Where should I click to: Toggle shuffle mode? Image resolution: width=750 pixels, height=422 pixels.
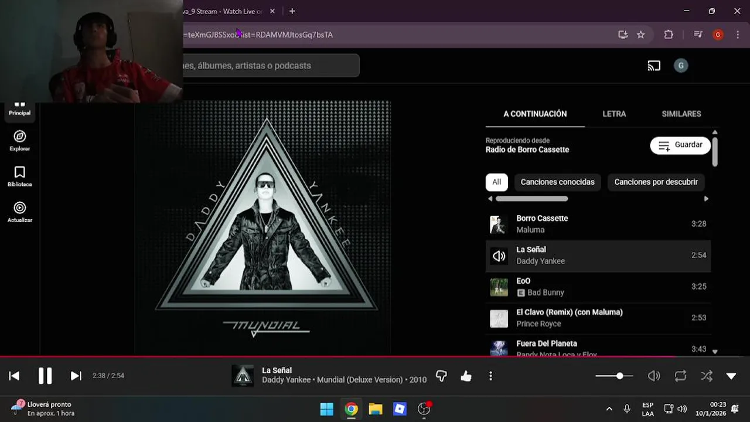coord(707,376)
